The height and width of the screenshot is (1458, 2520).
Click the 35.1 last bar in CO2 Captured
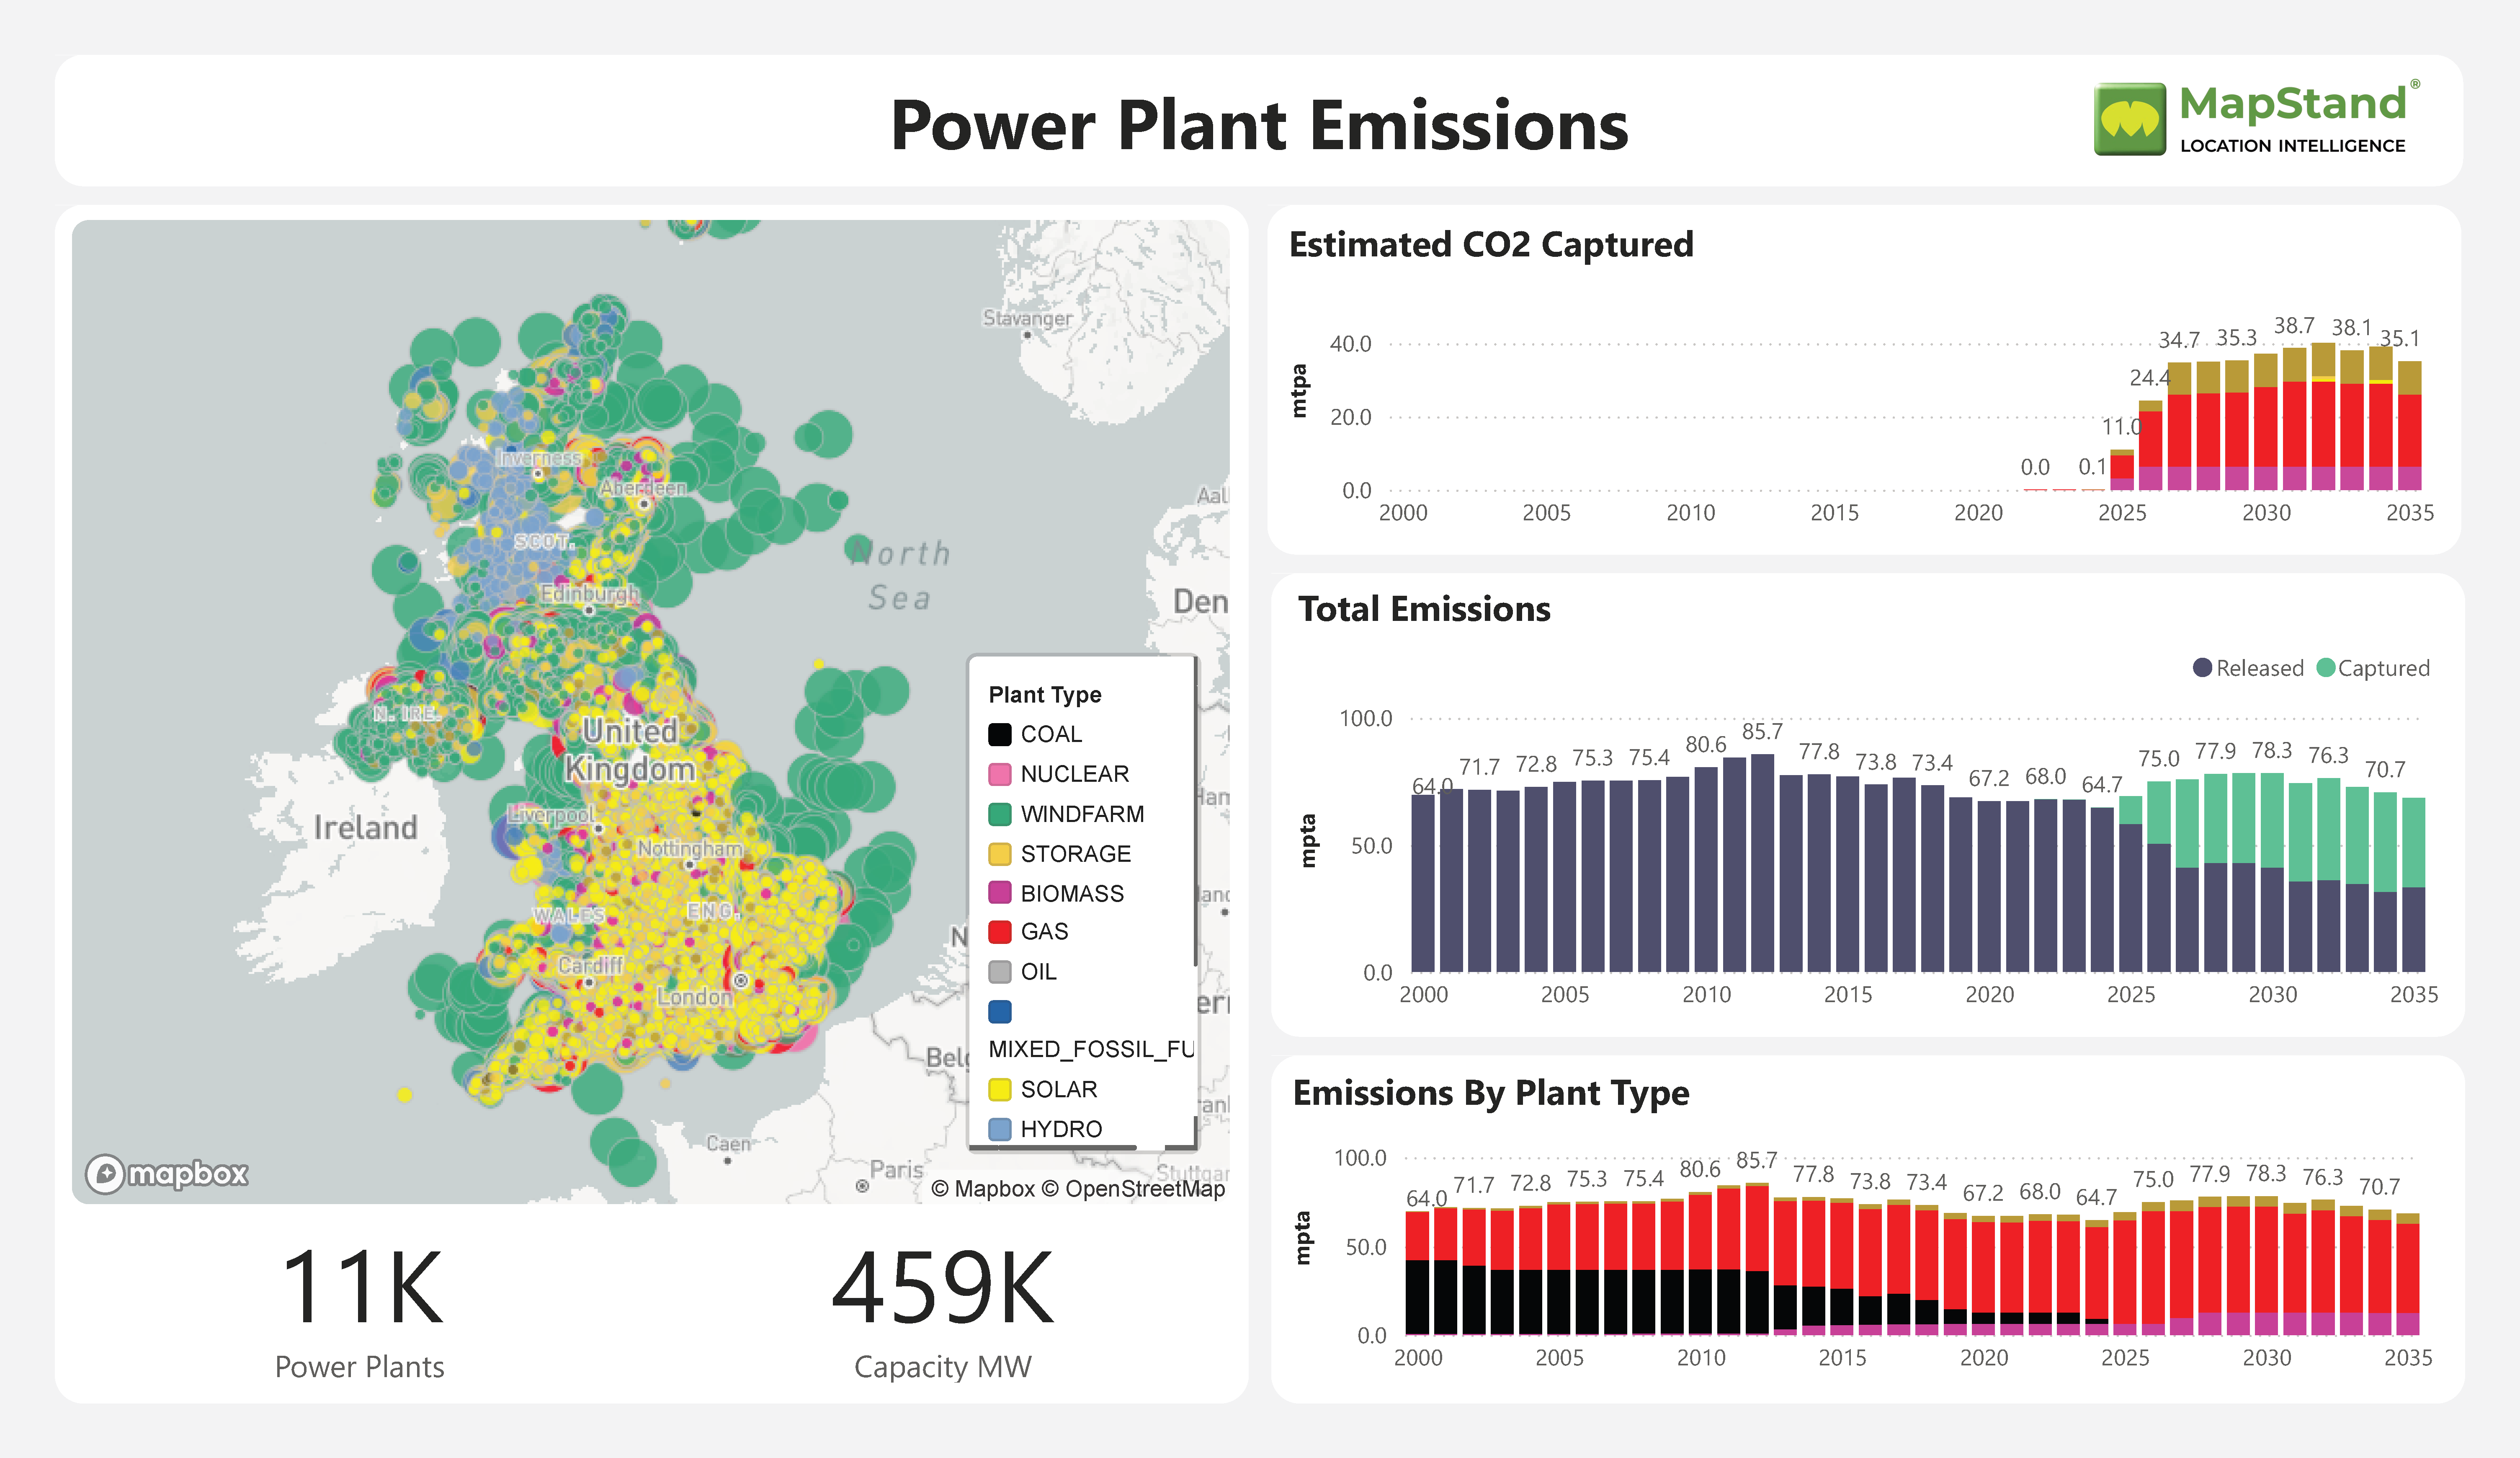pos(2410,425)
